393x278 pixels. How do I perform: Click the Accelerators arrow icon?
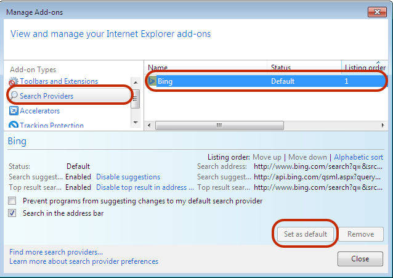coord(14,110)
